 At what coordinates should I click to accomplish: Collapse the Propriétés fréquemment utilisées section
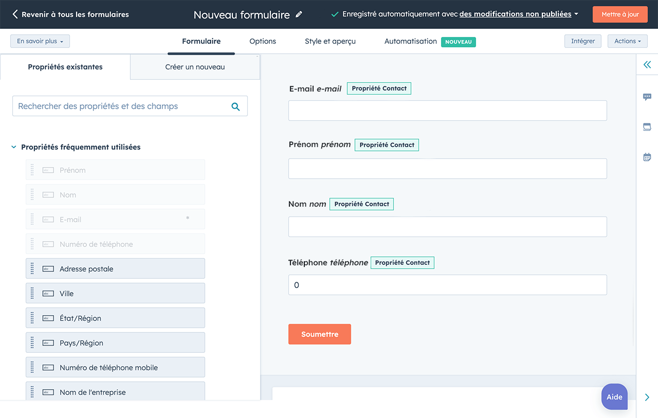click(x=13, y=147)
